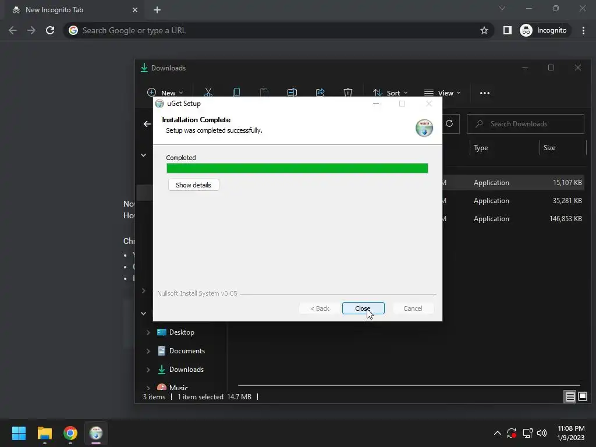Bookmark this page with the star icon

click(x=484, y=30)
